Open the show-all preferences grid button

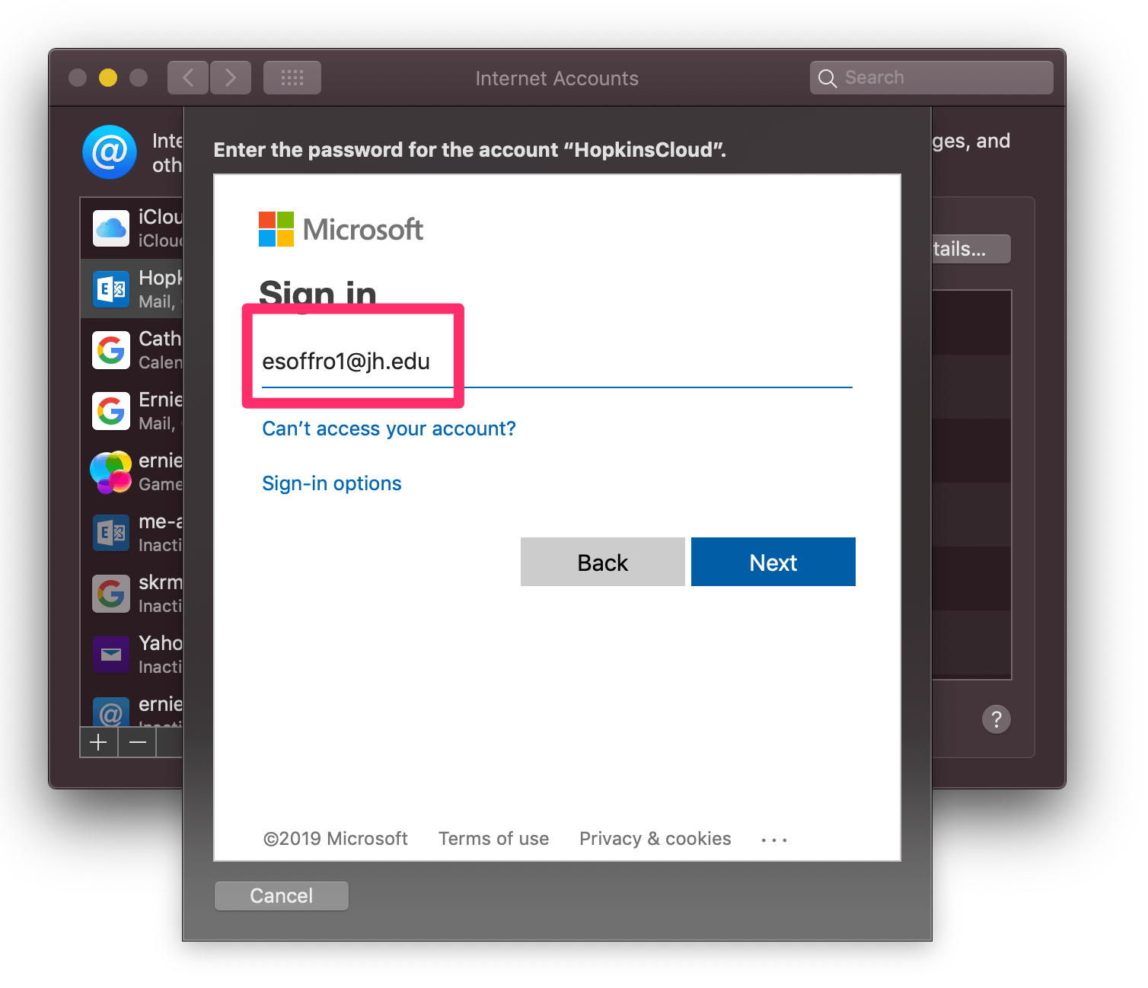coord(292,78)
